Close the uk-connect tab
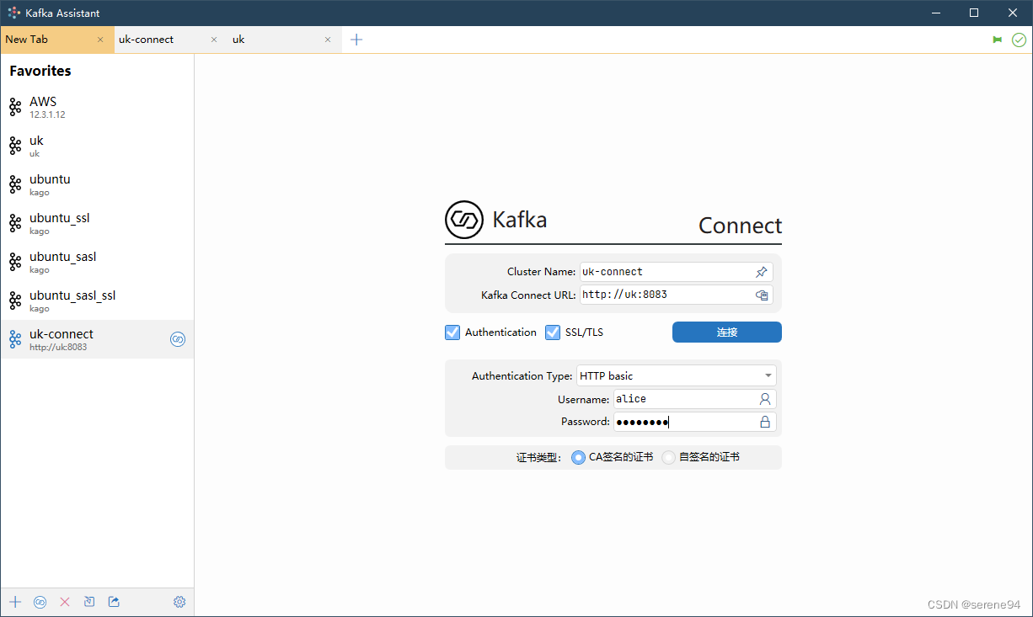The width and height of the screenshot is (1033, 617). [214, 40]
